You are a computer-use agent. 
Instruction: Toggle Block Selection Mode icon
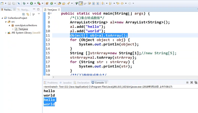93,3
